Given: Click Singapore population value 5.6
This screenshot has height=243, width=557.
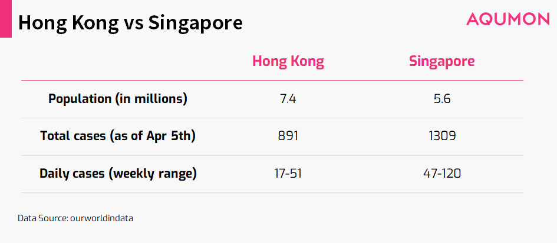Looking at the screenshot, I should [442, 99].
